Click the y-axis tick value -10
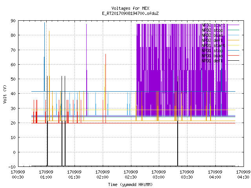The height and width of the screenshot is (188, 251). (12, 167)
